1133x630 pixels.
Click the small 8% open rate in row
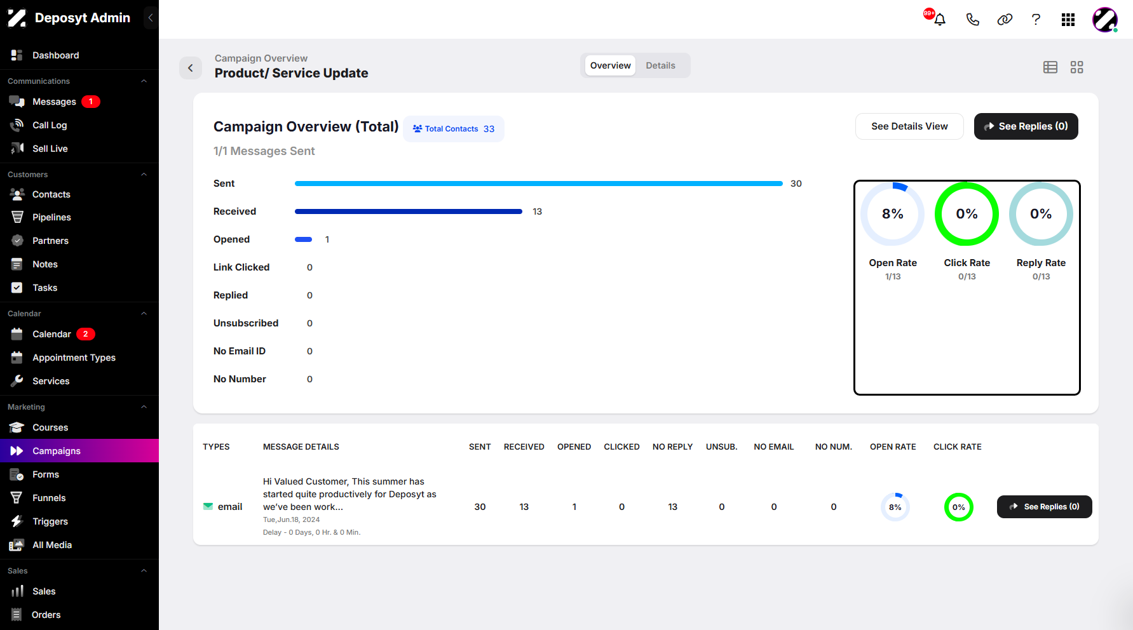(895, 507)
